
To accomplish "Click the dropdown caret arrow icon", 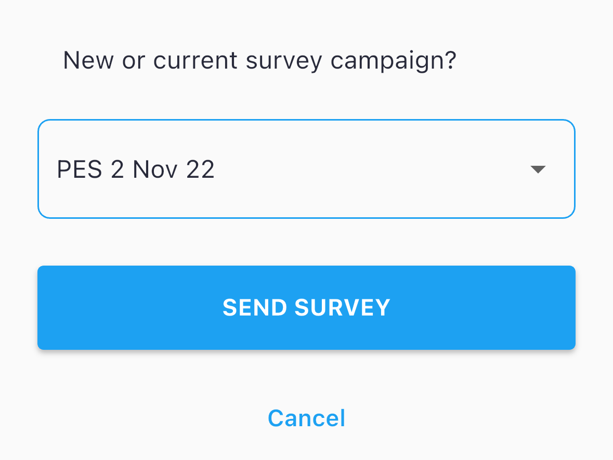I will tap(538, 169).
